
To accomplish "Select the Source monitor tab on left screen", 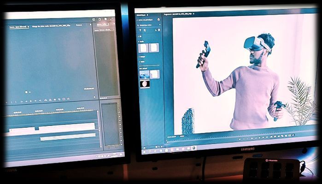I will (19, 27).
